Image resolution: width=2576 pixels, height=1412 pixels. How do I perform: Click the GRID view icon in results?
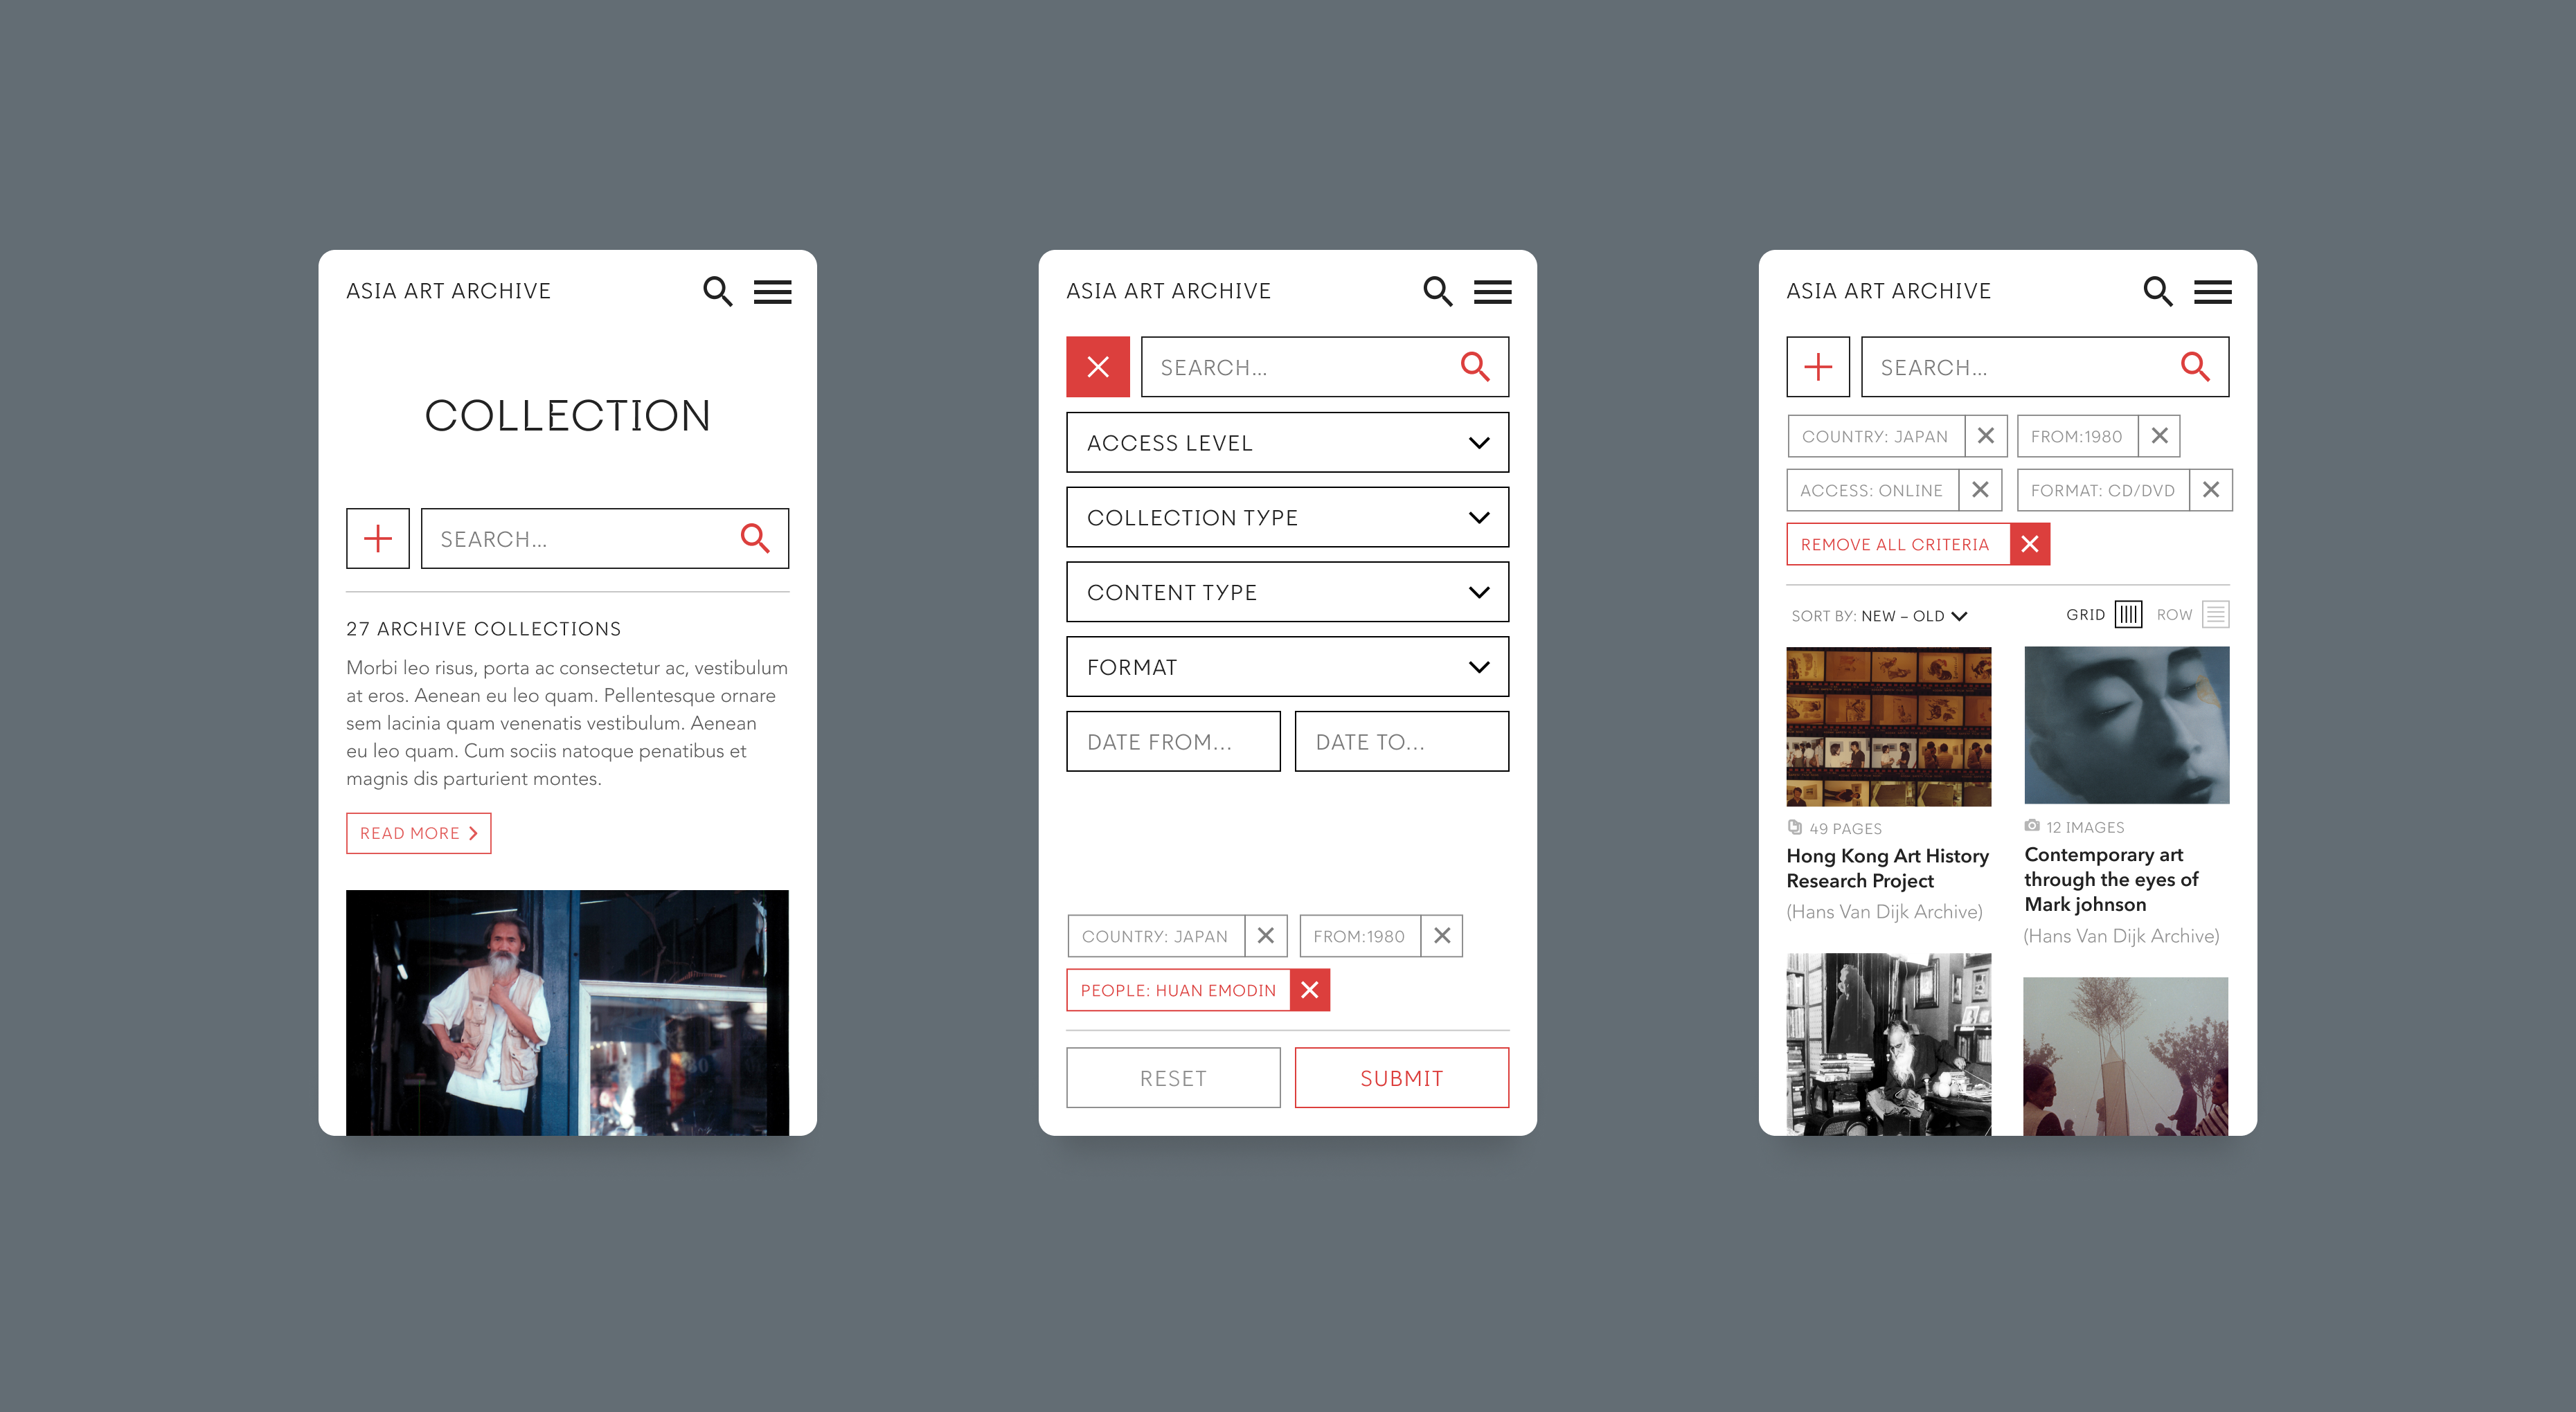(x=2125, y=614)
